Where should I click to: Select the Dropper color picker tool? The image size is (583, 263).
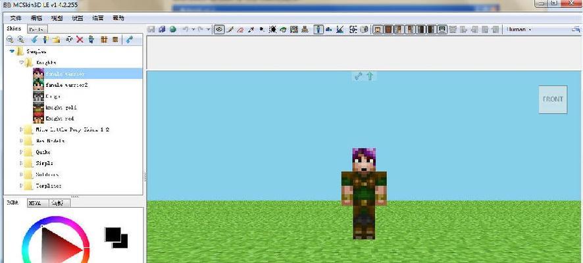pyautogui.click(x=251, y=30)
